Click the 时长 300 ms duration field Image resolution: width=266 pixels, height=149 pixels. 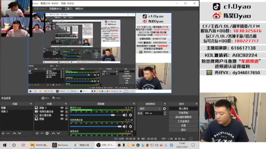pos(153,113)
